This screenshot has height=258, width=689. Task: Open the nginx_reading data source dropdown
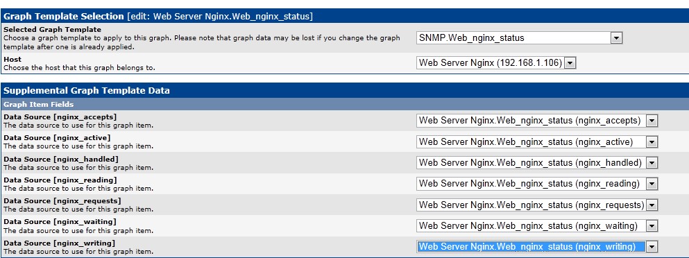(x=537, y=184)
